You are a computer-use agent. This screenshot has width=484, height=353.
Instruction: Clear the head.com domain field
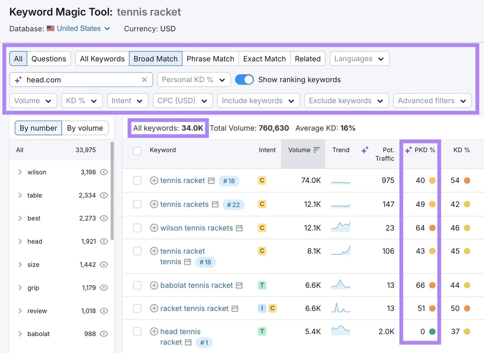144,80
